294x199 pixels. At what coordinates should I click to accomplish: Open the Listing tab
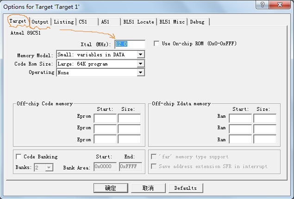click(x=64, y=22)
